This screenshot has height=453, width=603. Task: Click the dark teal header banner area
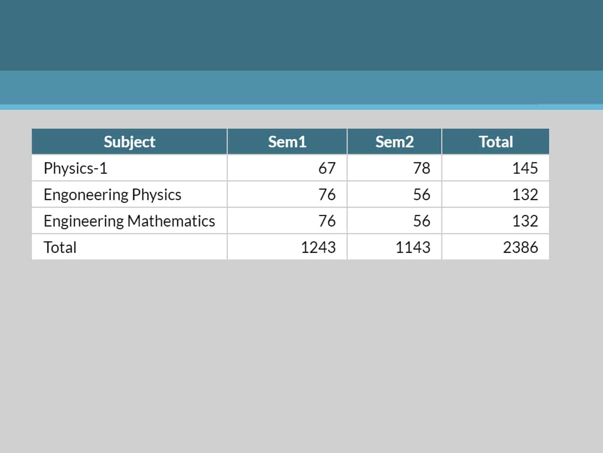pos(301,35)
